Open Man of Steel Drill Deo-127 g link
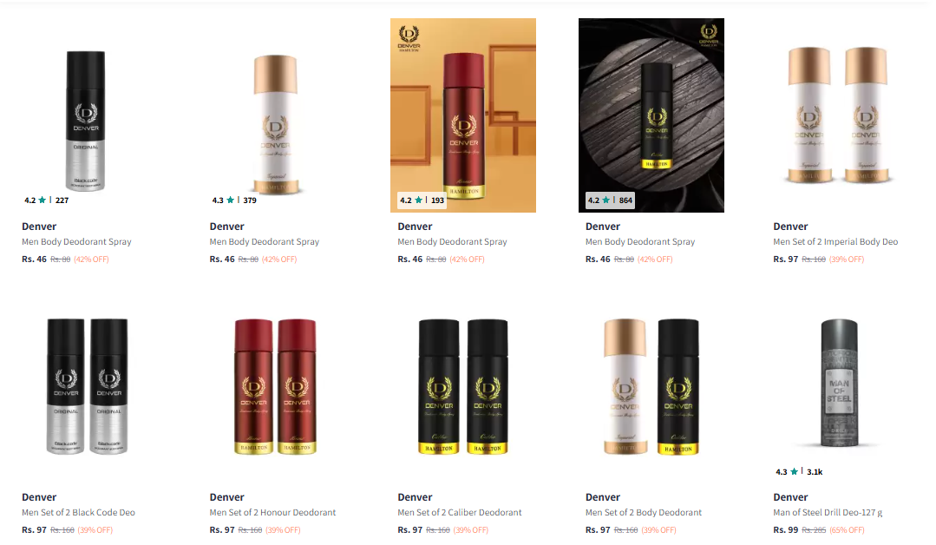Image resolution: width=936 pixels, height=545 pixels. (x=828, y=512)
